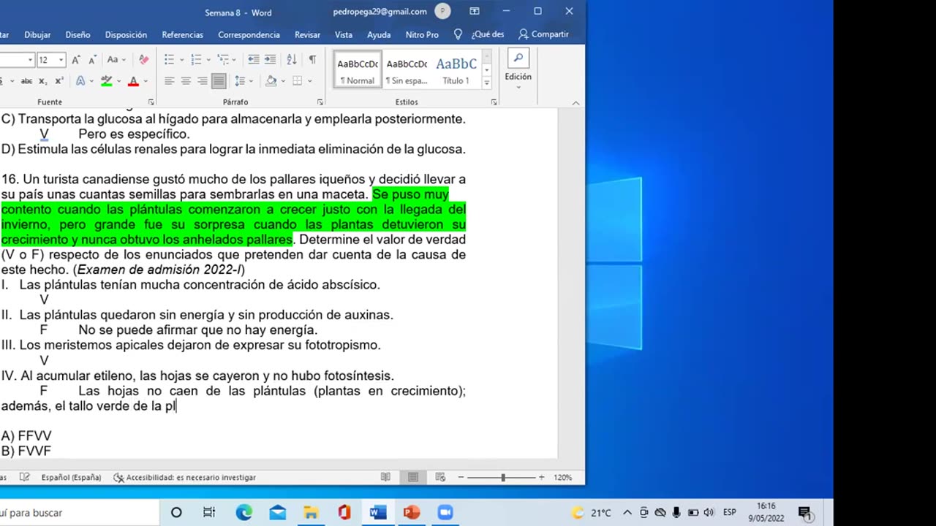This screenshot has width=936, height=526.
Task: Apply paragraph shading with paint bucket
Action: (271, 81)
